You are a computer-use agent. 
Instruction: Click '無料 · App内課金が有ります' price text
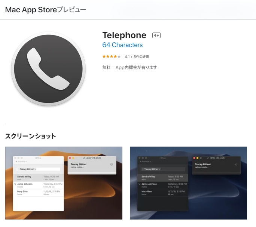coord(129,67)
